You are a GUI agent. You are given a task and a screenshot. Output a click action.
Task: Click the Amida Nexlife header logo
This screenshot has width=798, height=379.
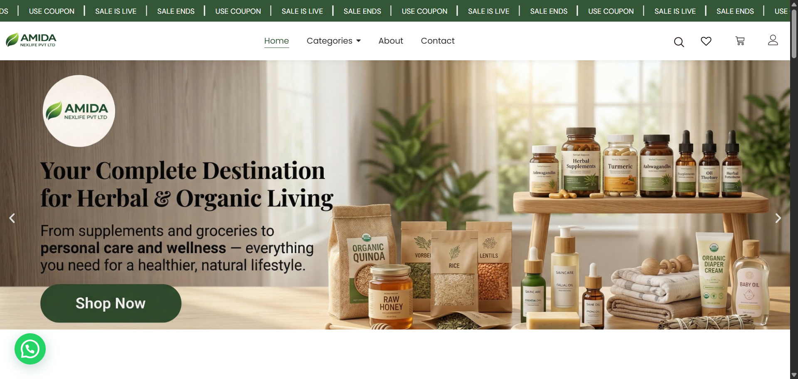coord(31,40)
